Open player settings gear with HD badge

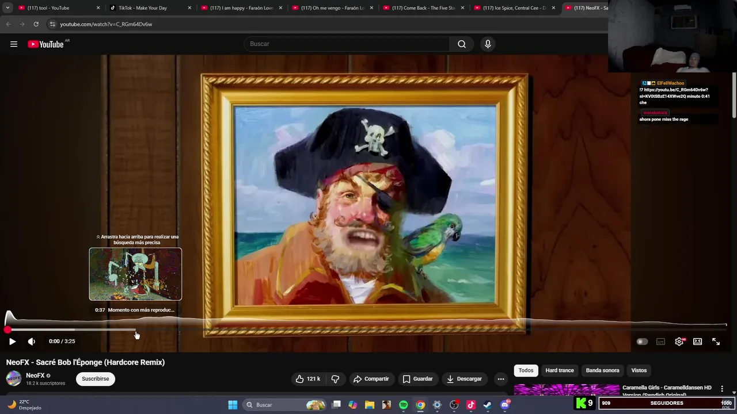[679, 342]
